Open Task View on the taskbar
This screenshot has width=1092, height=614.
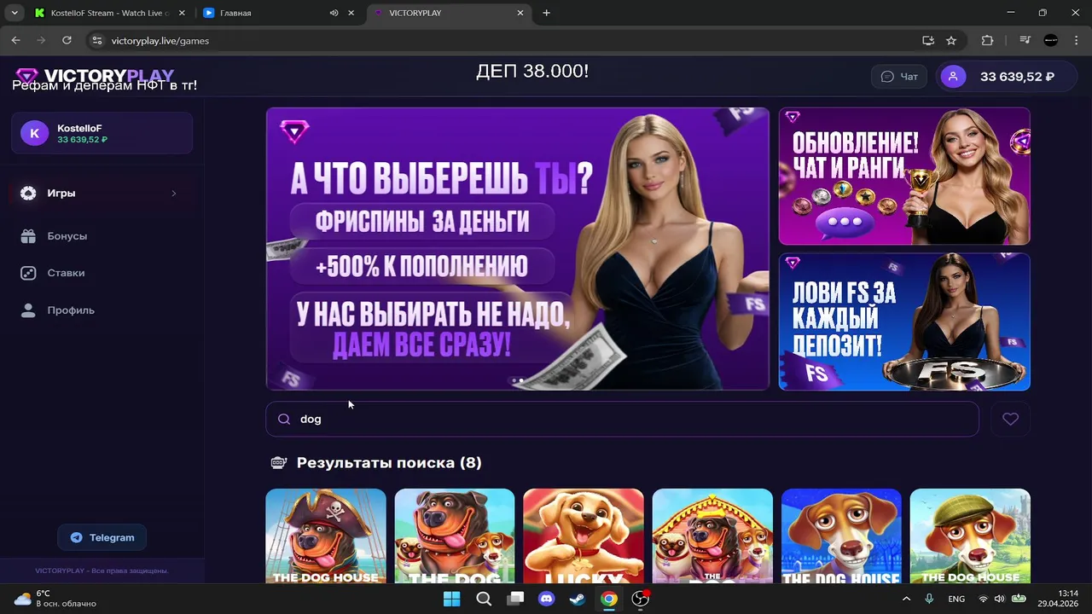pyautogui.click(x=515, y=599)
